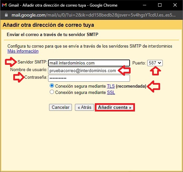This screenshot has height=172, width=183.
Task: Click the padlock icon in address bar
Action: click(x=6, y=15)
